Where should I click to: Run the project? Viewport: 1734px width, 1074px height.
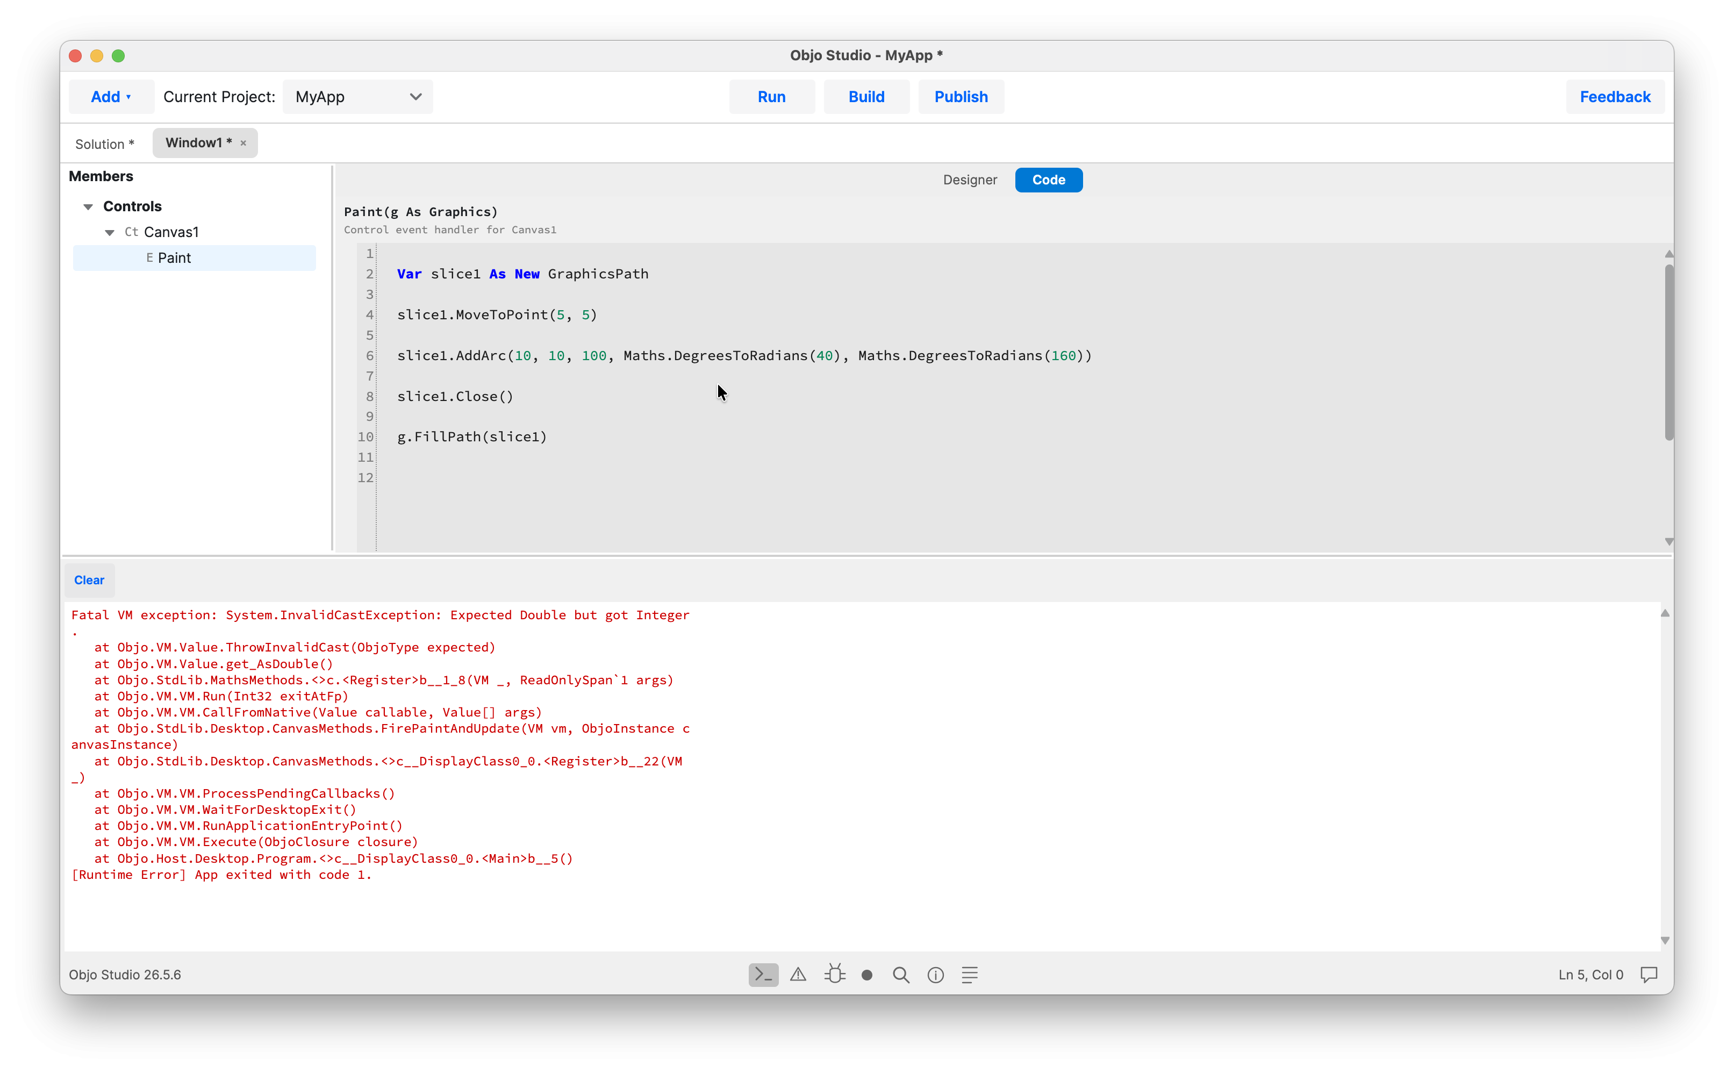772,97
